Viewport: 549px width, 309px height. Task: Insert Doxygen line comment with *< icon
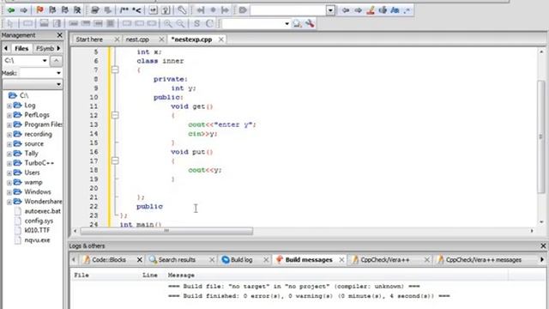[x=136, y=10]
